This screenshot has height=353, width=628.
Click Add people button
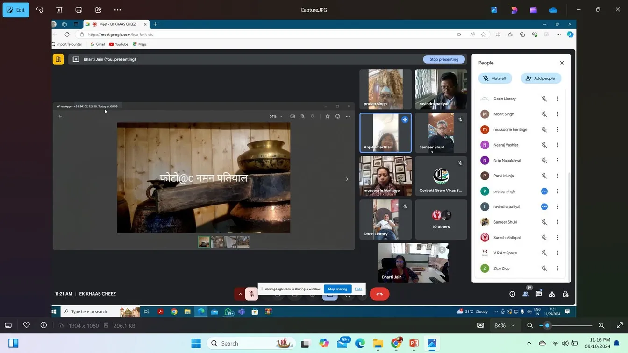tap(541, 78)
